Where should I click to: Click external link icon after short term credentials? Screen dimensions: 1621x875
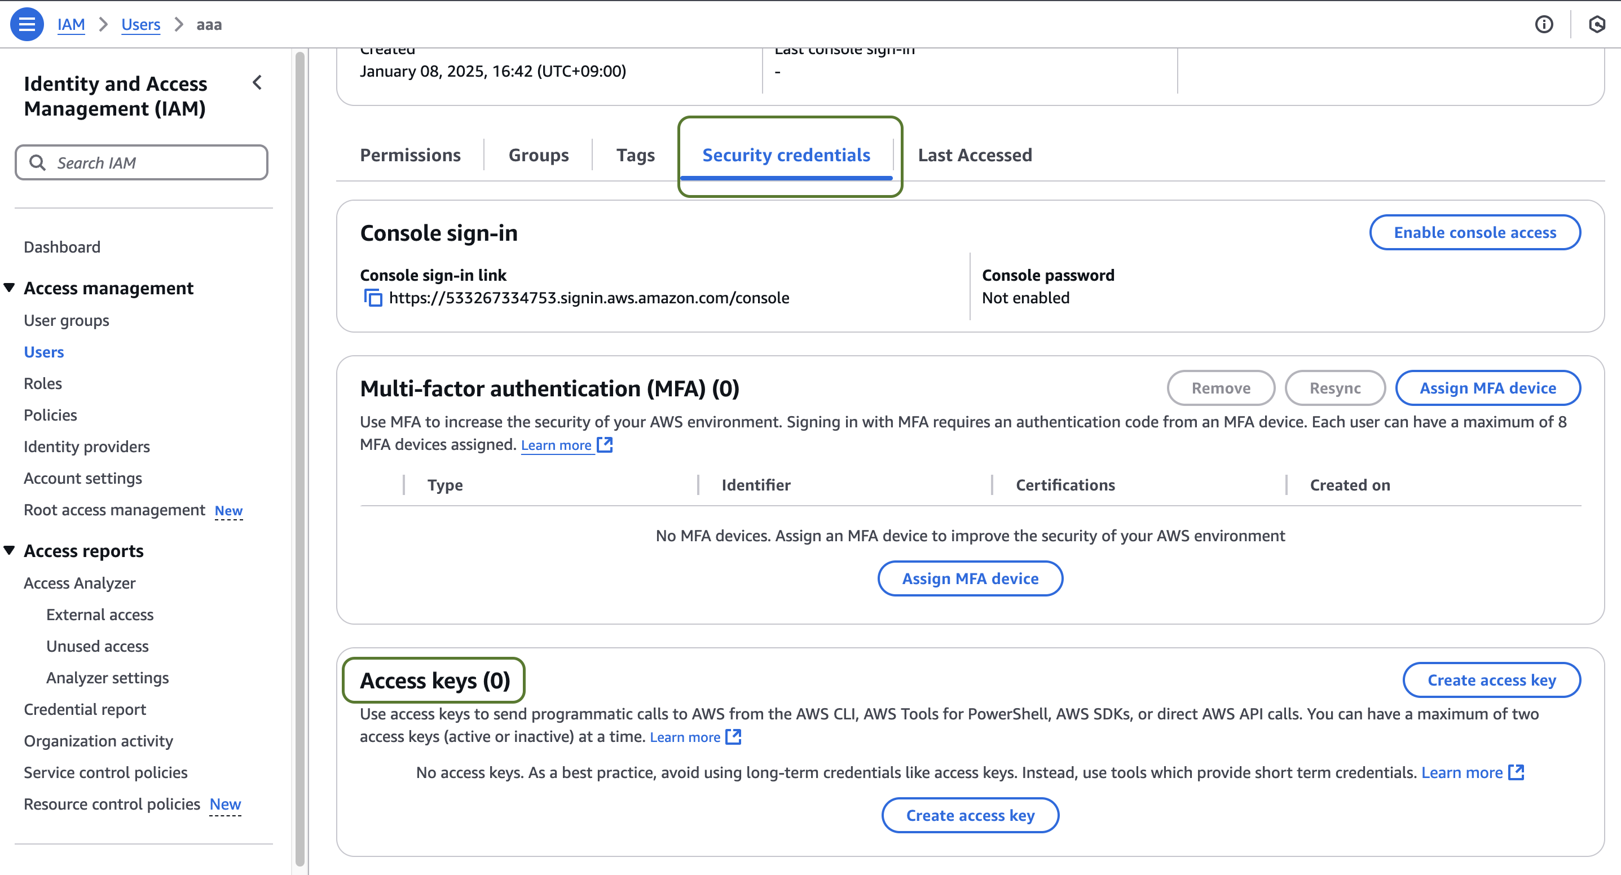pos(1517,772)
